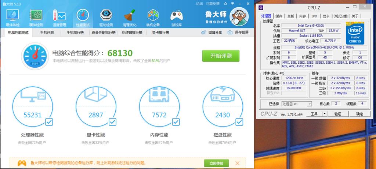Switch to 处理器排行榜 tab
376x169 pixels.
point(132,33)
